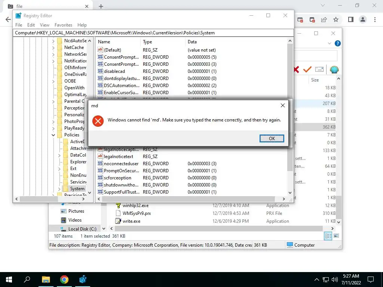Expand the PlayReady registry key

(53, 128)
